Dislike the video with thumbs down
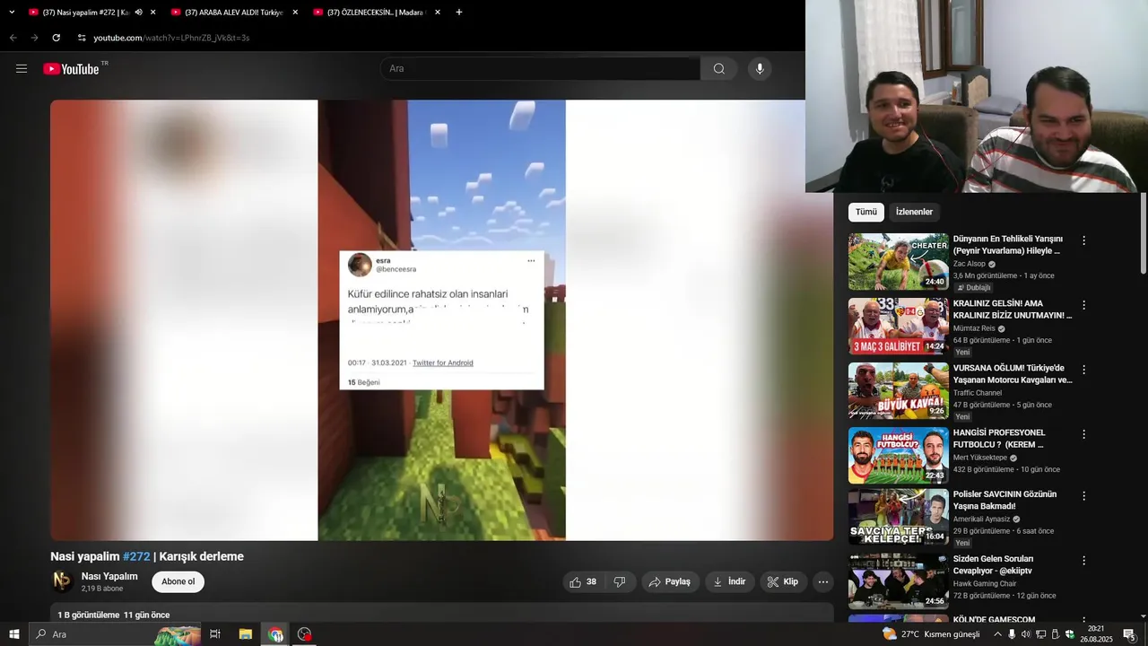1148x646 pixels. coord(620,581)
